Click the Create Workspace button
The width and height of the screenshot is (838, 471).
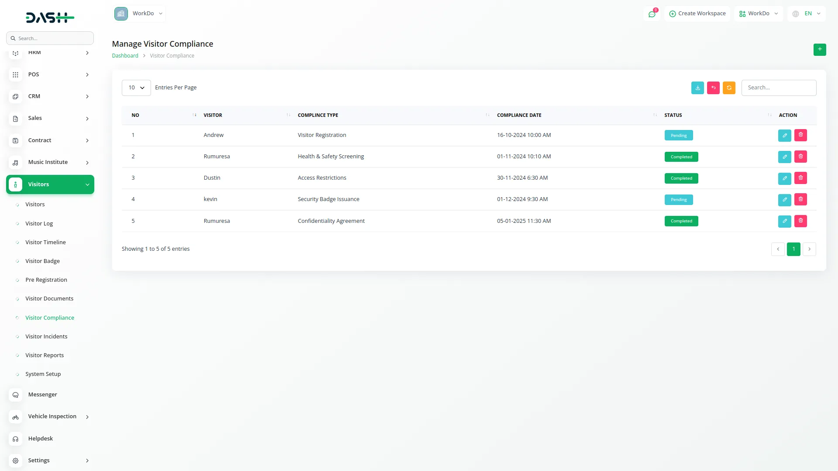click(x=697, y=14)
